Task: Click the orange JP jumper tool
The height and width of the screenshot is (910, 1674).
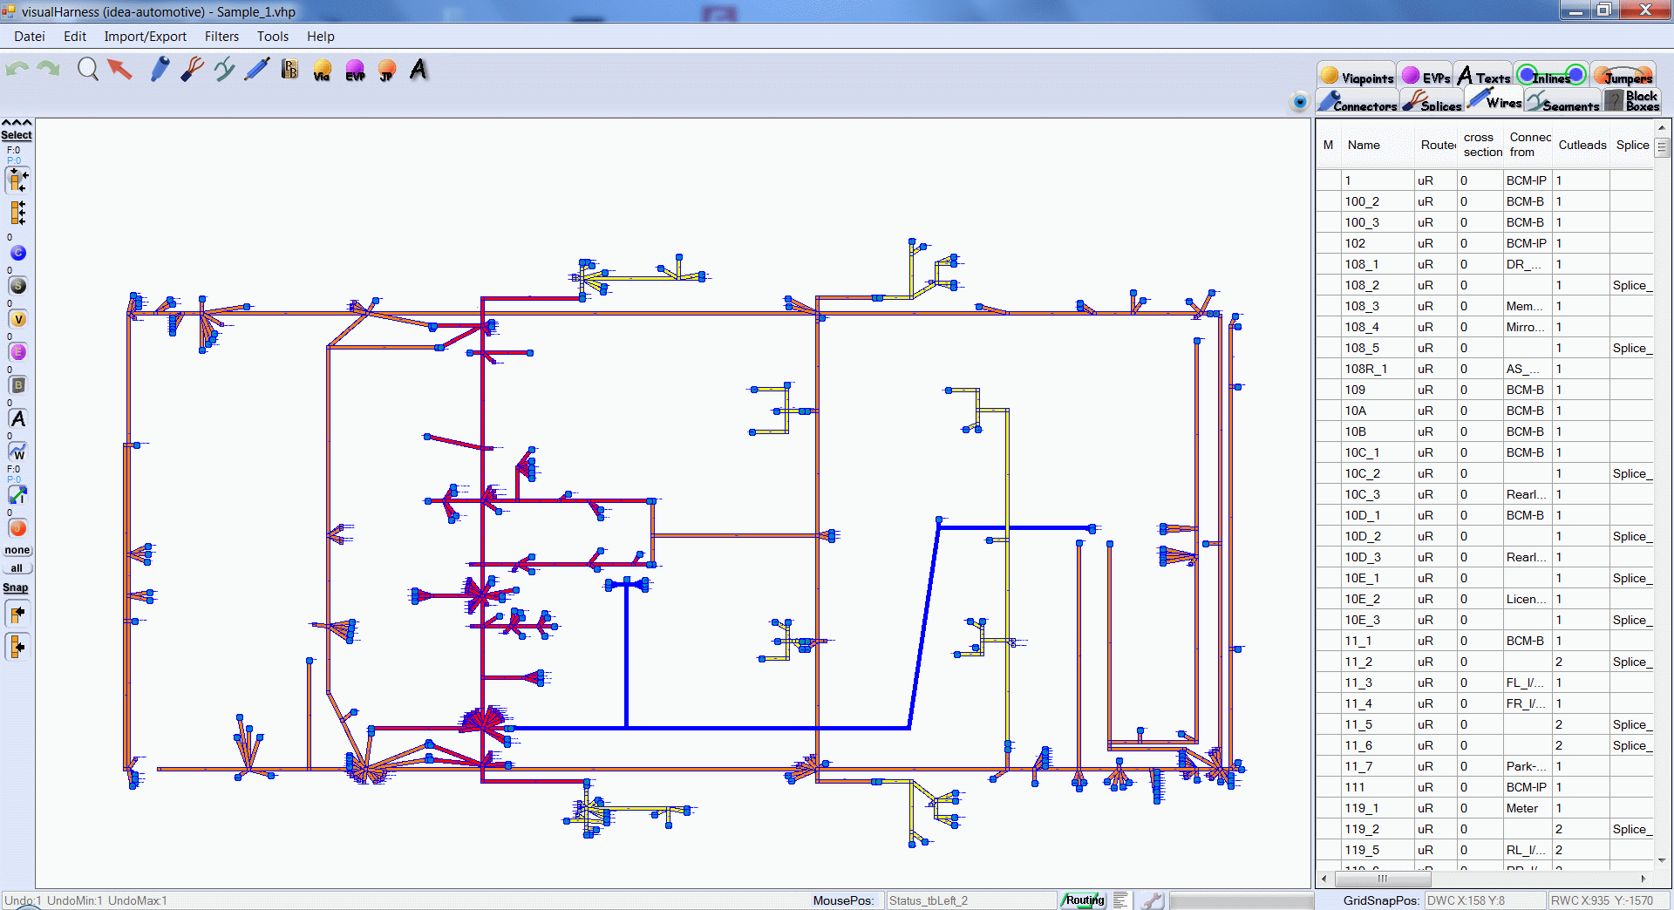Action: click(x=387, y=70)
